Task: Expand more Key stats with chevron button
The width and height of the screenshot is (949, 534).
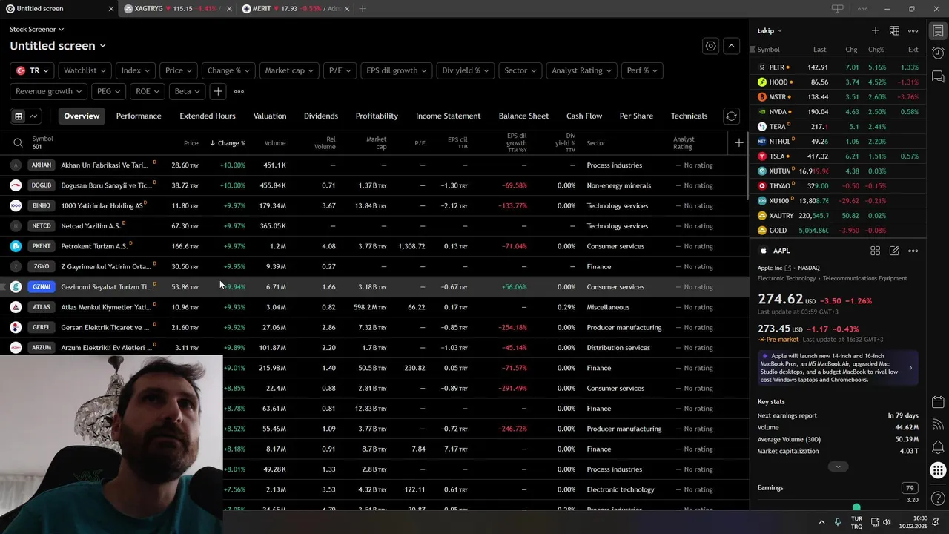Action: pos(838,467)
